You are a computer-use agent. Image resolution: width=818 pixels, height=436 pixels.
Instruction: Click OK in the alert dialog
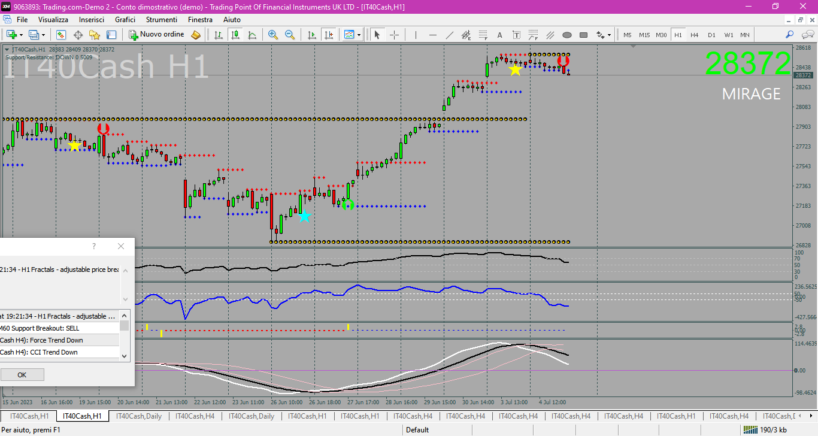(22, 375)
